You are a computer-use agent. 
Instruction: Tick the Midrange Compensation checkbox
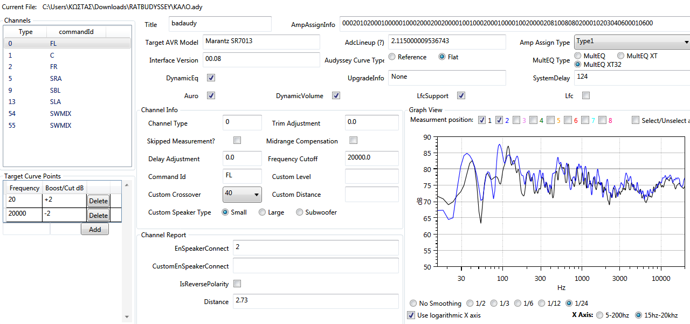[354, 141]
